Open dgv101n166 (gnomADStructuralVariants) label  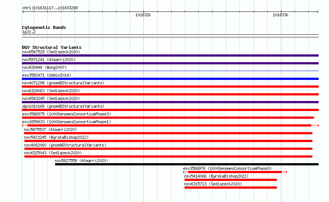pos(63,106)
